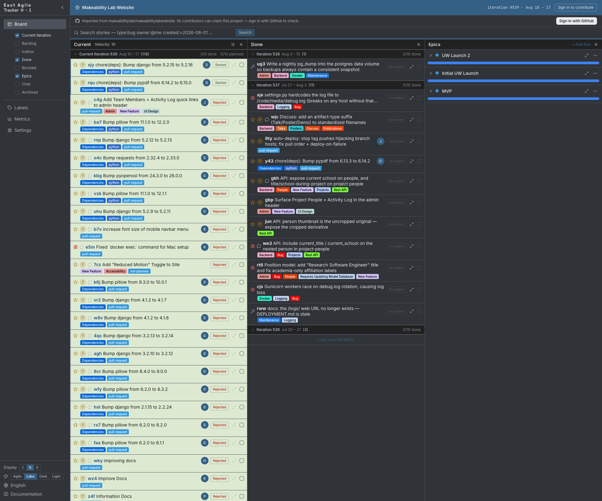The height and width of the screenshot is (501, 602).
Task: Star the xjy Bump django story
Action: [x=76, y=65]
